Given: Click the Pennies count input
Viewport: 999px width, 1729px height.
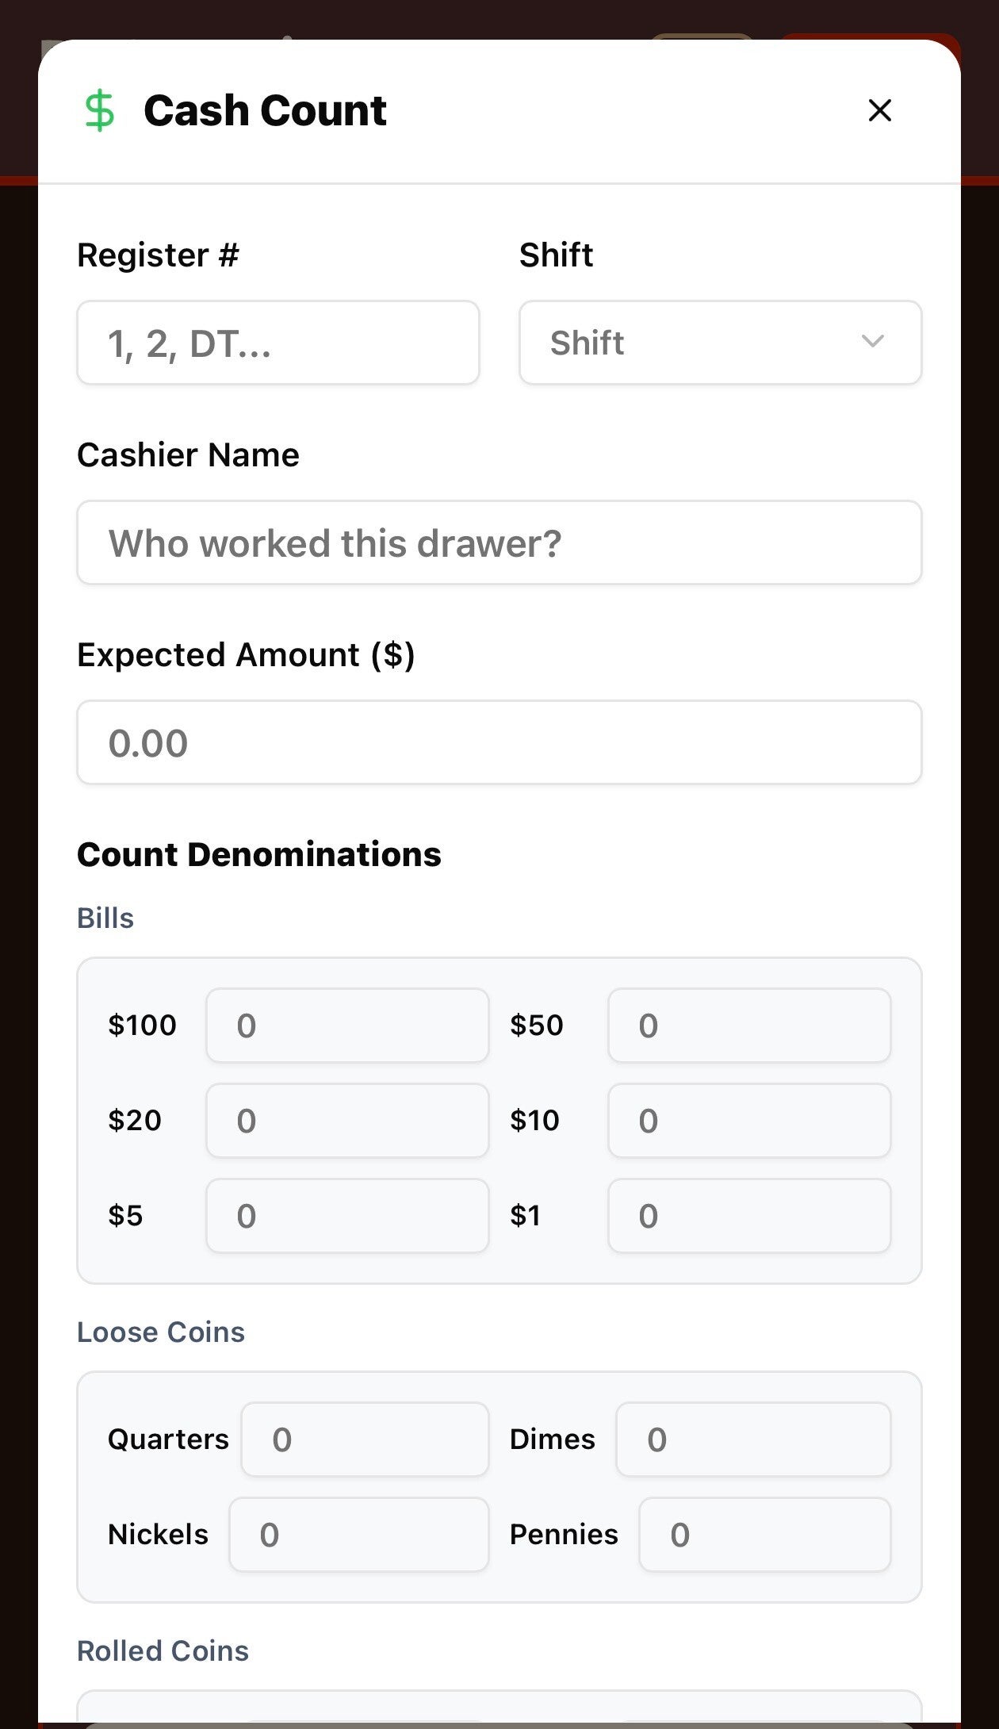Looking at the screenshot, I should tap(764, 1534).
